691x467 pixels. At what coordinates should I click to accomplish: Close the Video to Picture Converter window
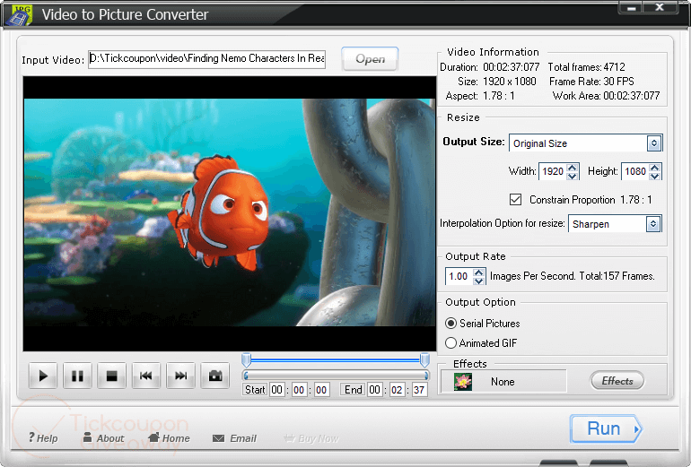(x=660, y=7)
